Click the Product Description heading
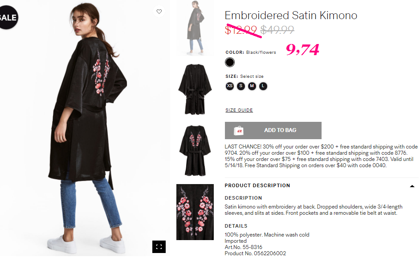The image size is (420, 261). coord(257,185)
